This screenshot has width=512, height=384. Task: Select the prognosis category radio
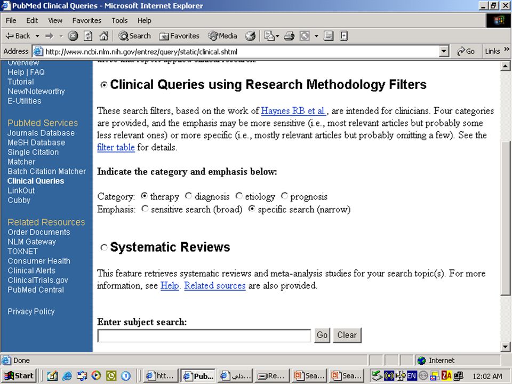[284, 196]
